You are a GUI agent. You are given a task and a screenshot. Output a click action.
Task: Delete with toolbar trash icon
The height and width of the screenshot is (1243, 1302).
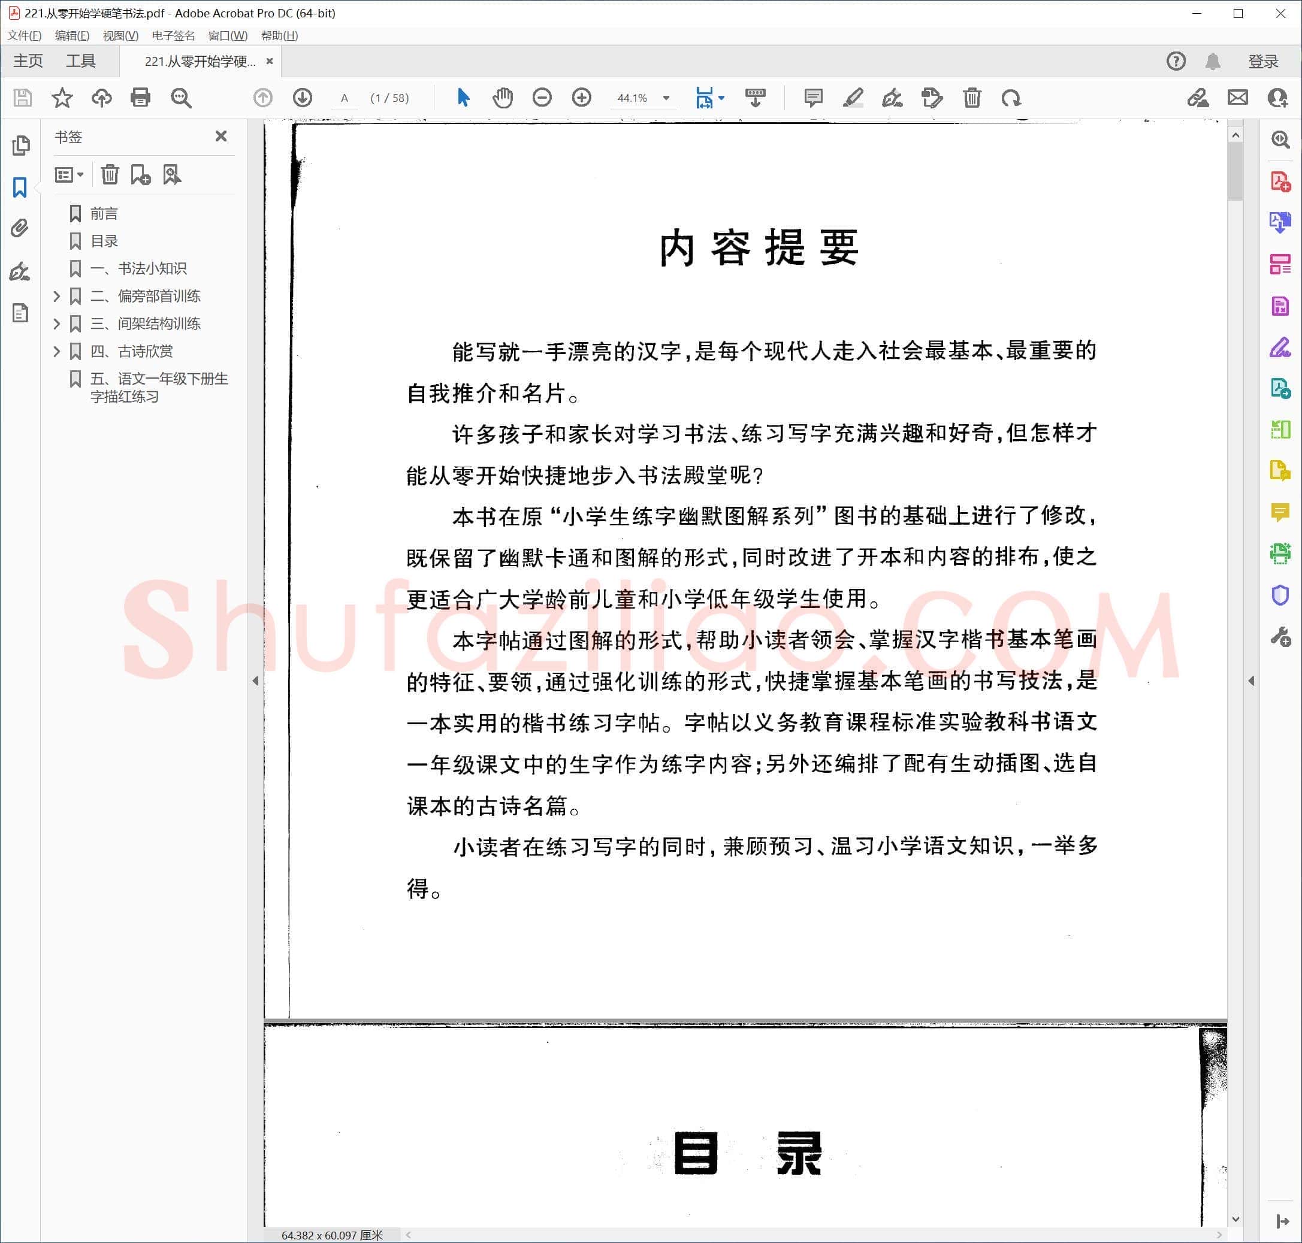coord(972,98)
